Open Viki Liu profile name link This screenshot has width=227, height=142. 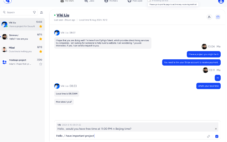[63, 15]
